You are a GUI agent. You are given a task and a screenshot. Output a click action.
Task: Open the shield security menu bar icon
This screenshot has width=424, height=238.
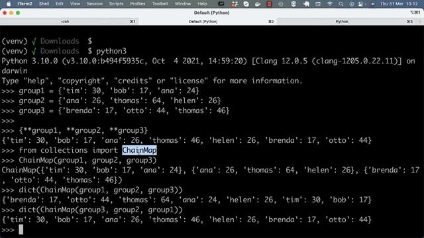click(293, 4)
